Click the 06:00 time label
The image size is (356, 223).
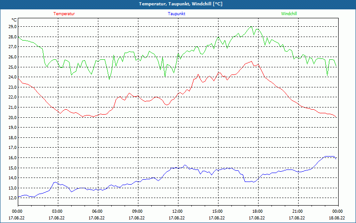(x=97, y=211)
